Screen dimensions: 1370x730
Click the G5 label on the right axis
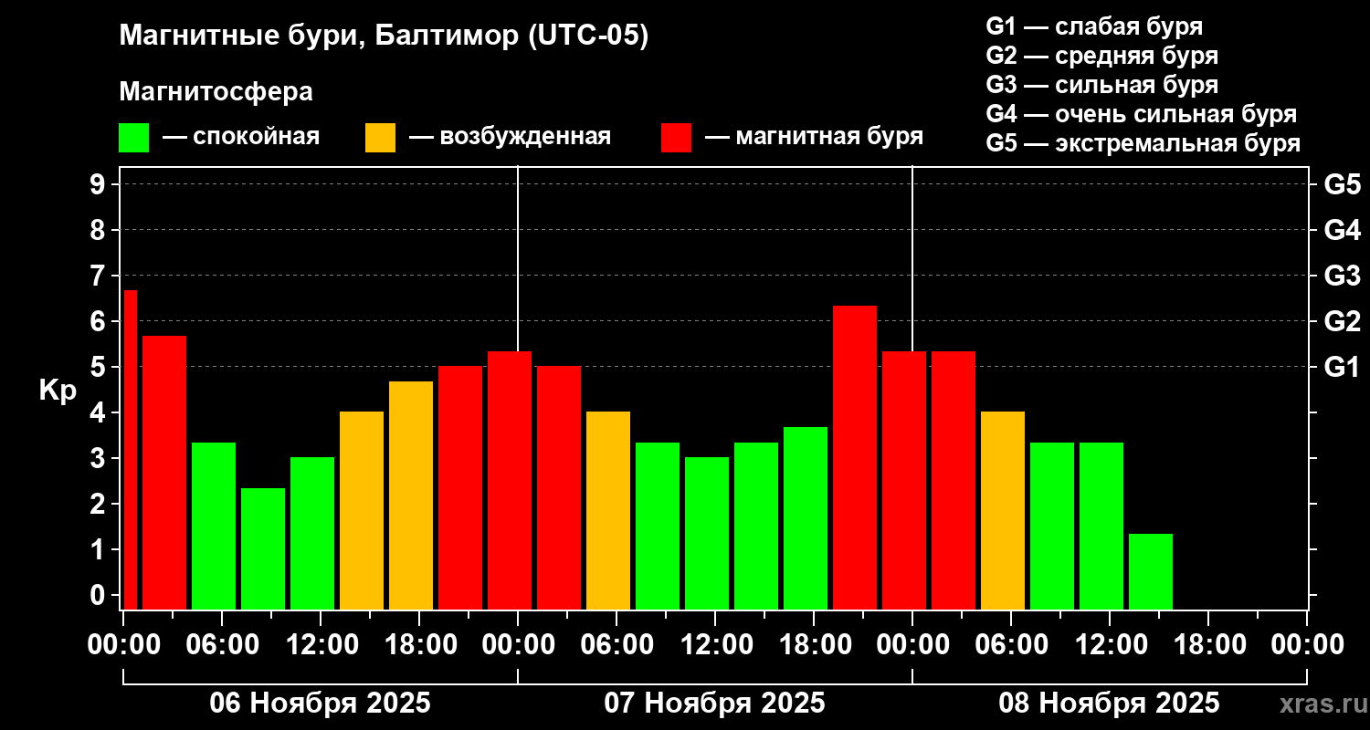click(1343, 184)
